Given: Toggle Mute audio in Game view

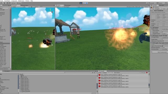Looking at the screenshot, I should [138, 7].
